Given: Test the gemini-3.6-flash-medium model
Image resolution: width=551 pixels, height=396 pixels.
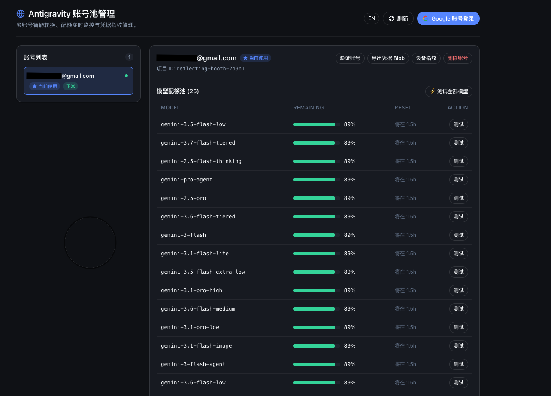Looking at the screenshot, I should click(459, 309).
